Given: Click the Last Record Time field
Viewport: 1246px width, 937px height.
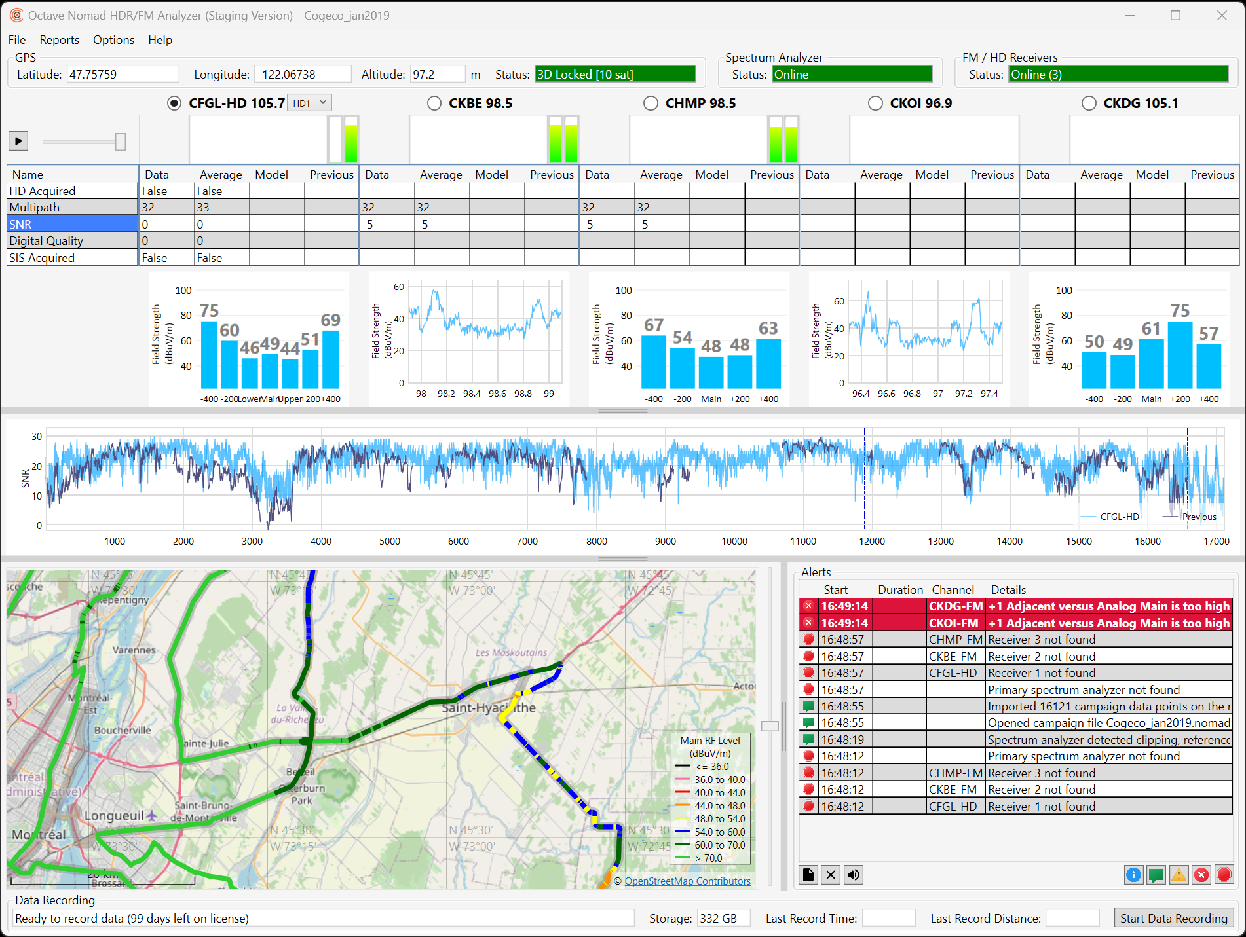Looking at the screenshot, I should [x=888, y=918].
